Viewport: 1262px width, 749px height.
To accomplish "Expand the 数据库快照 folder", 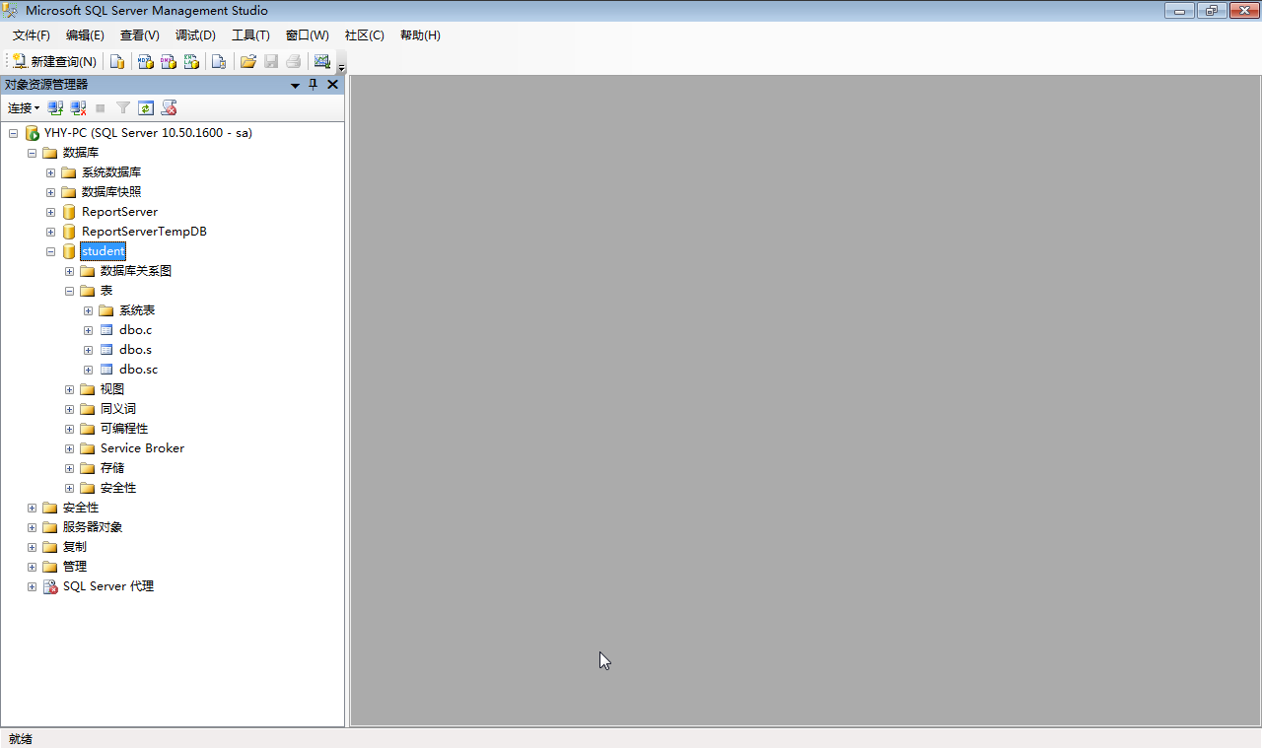I will point(50,192).
